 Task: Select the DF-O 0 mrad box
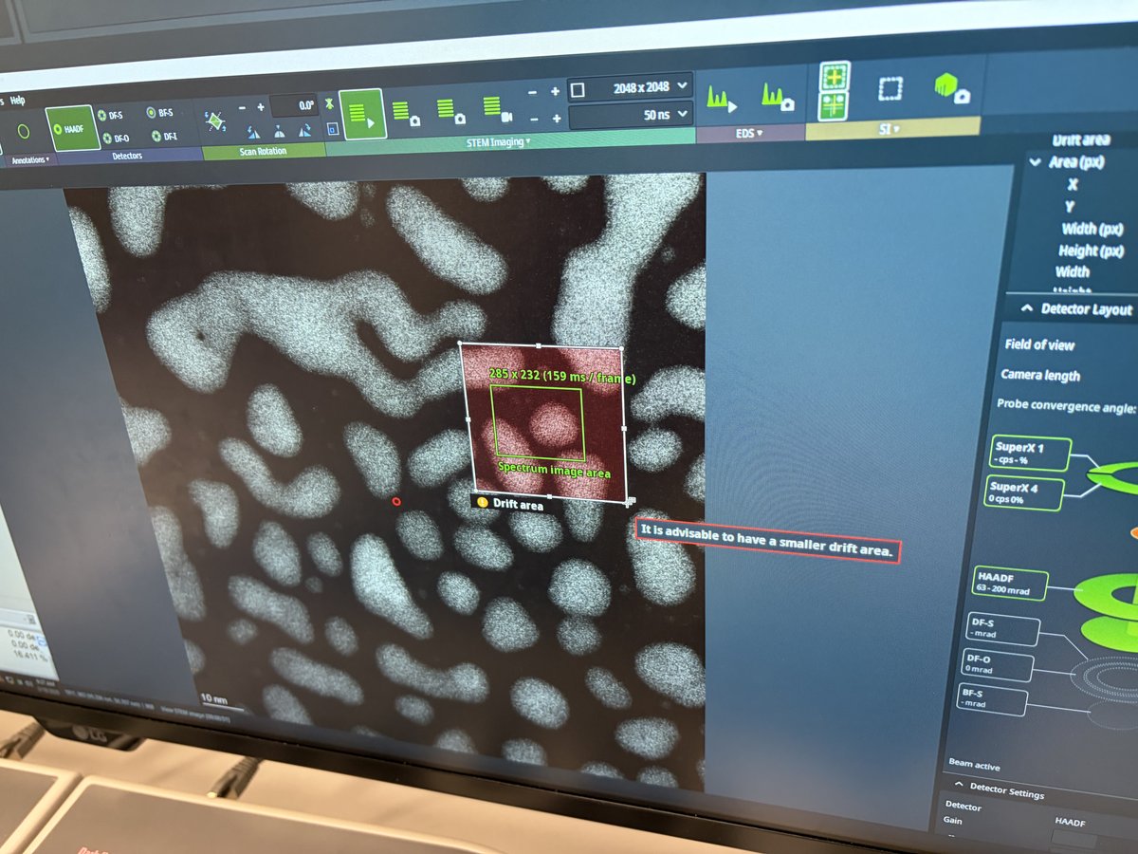[997, 664]
